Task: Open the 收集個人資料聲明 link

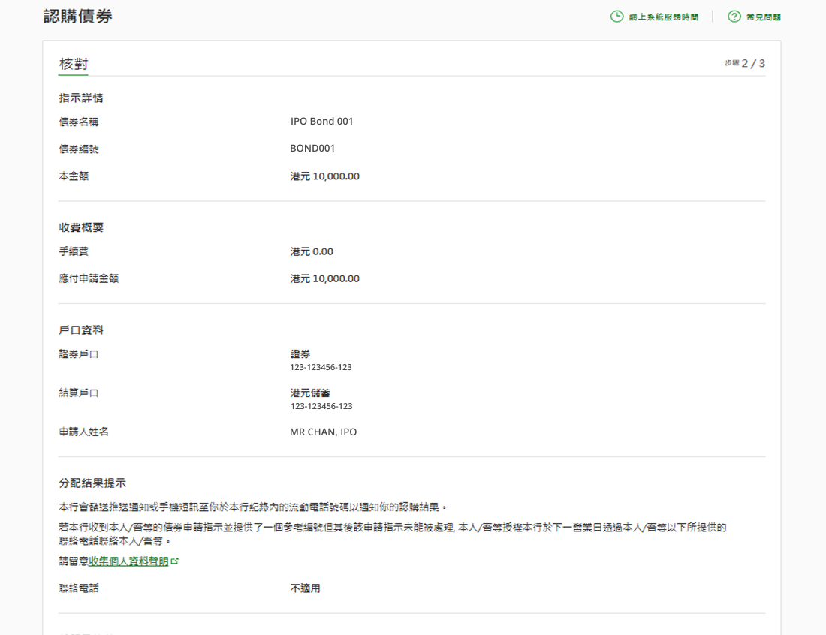Action: pyautogui.click(x=128, y=561)
